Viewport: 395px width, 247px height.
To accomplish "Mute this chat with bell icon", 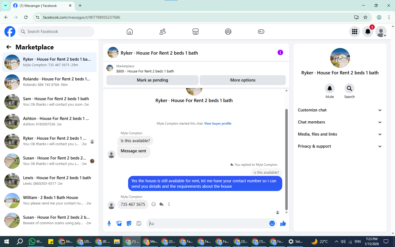I will (330, 88).
